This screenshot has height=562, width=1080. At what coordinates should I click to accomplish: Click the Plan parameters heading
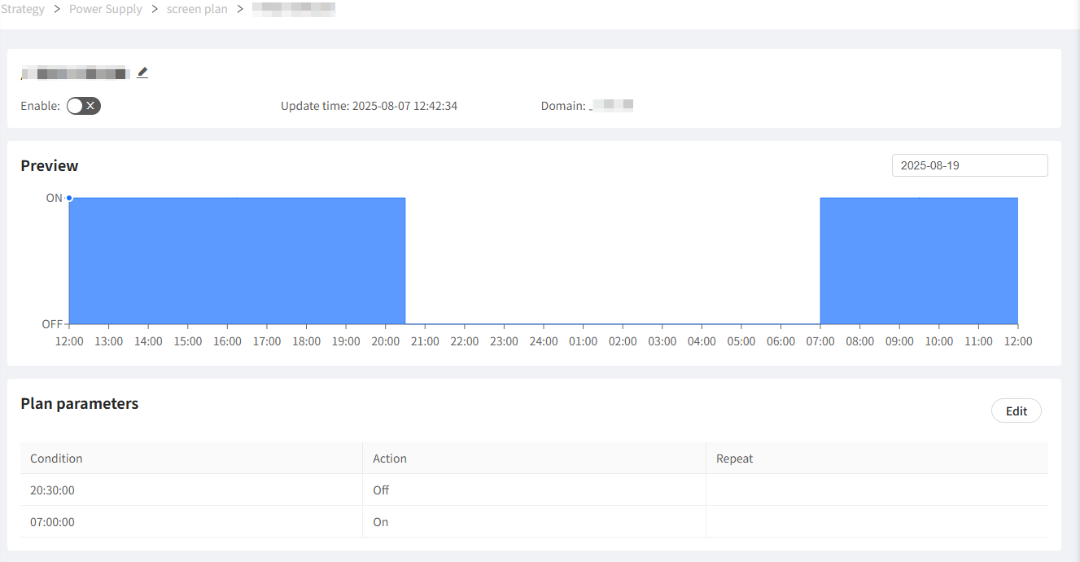pyautogui.click(x=80, y=404)
